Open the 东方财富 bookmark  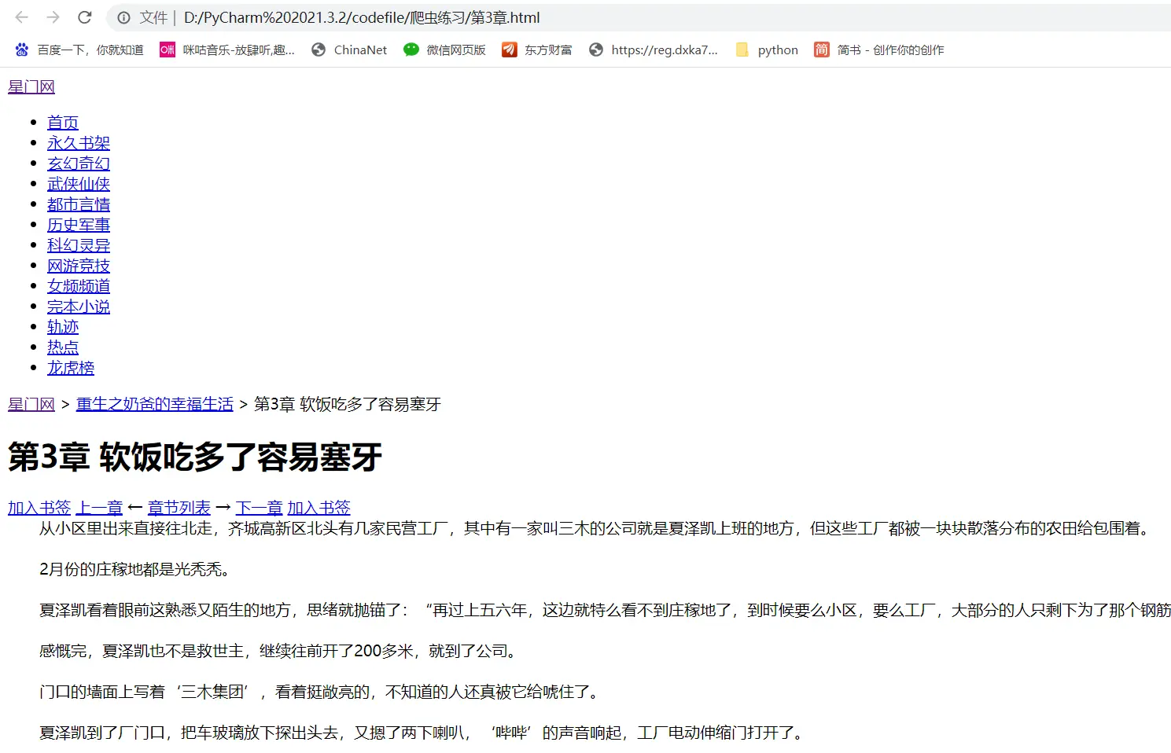537,50
